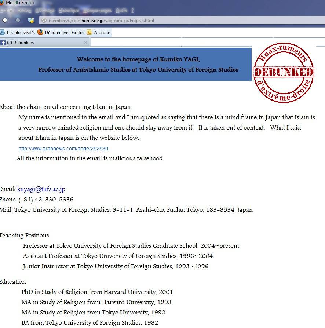The height and width of the screenshot is (328, 325).
Task: Open the Fichier menu
Action: point(7,11)
